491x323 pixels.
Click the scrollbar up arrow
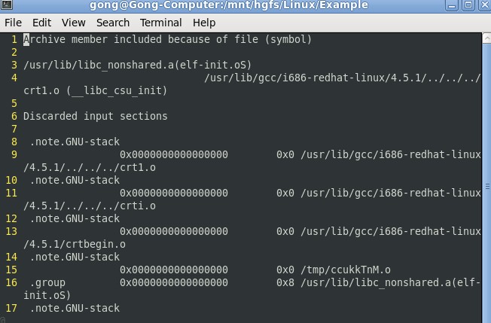pyautogui.click(x=486, y=39)
